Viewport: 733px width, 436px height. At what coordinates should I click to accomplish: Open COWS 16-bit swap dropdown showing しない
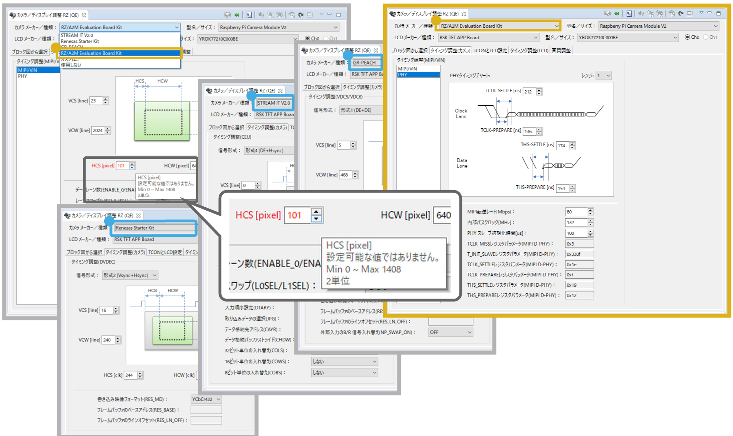(344, 362)
